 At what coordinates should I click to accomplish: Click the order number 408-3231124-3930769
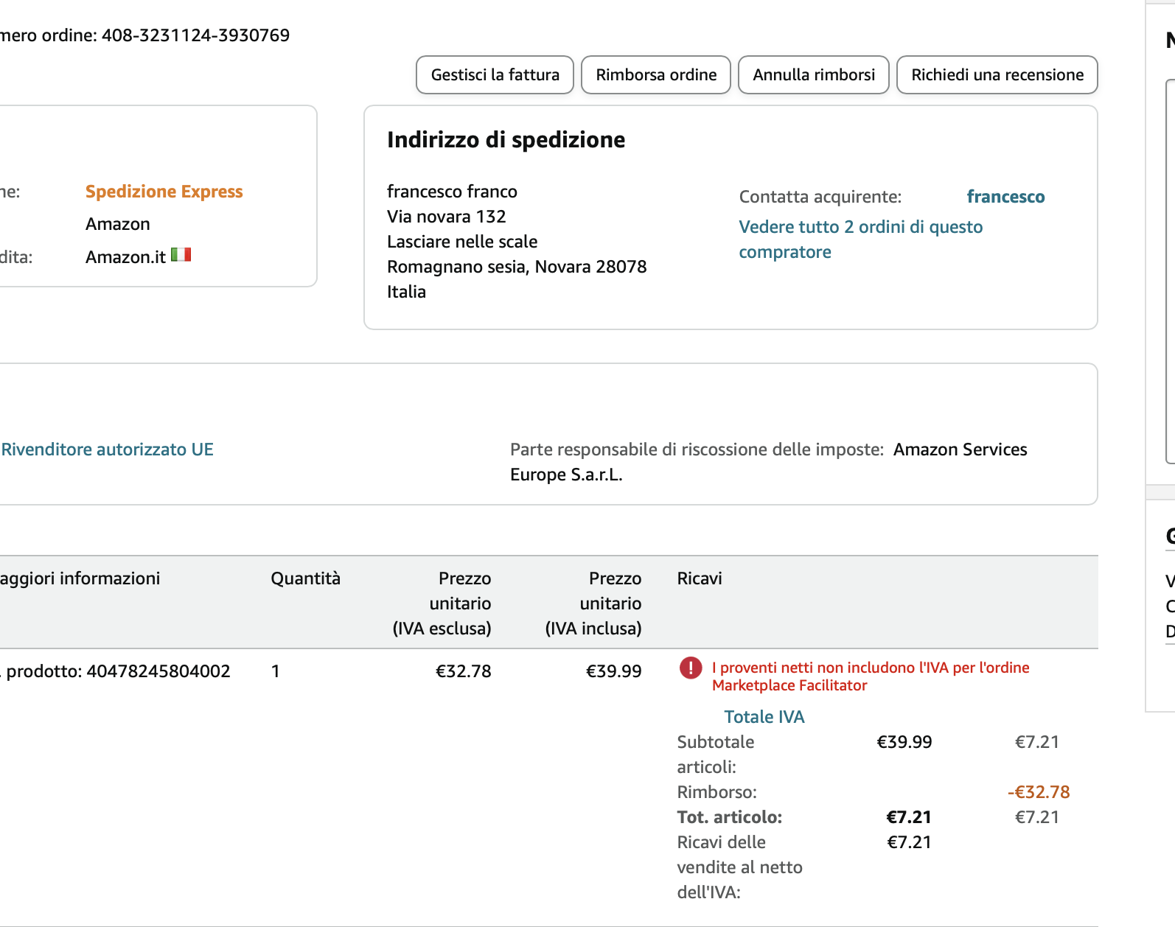click(x=195, y=35)
